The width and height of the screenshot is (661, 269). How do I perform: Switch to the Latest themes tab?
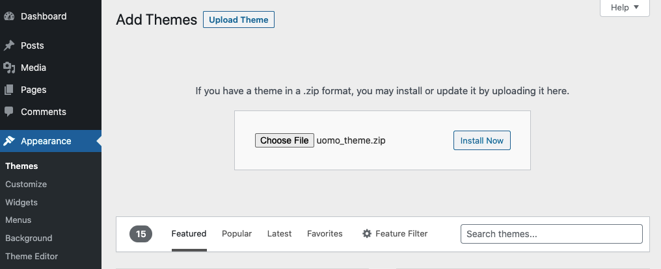tap(279, 234)
